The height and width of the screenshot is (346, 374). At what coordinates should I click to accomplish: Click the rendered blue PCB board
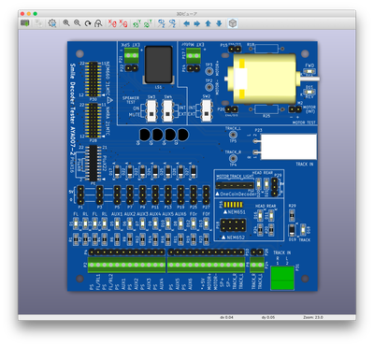[193, 166]
